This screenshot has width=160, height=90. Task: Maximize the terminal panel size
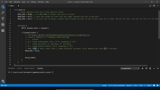(x=154, y=68)
